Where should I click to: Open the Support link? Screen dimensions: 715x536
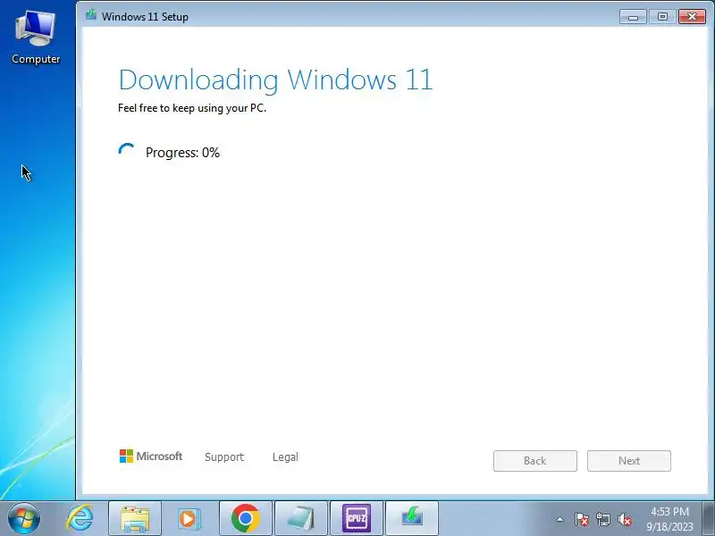[x=224, y=456]
